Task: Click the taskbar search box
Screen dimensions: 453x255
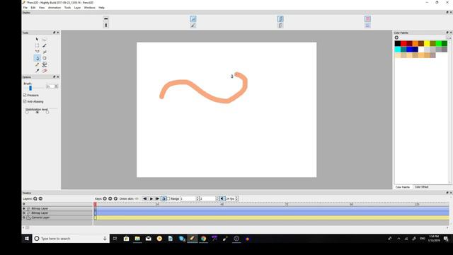Action: point(71,239)
